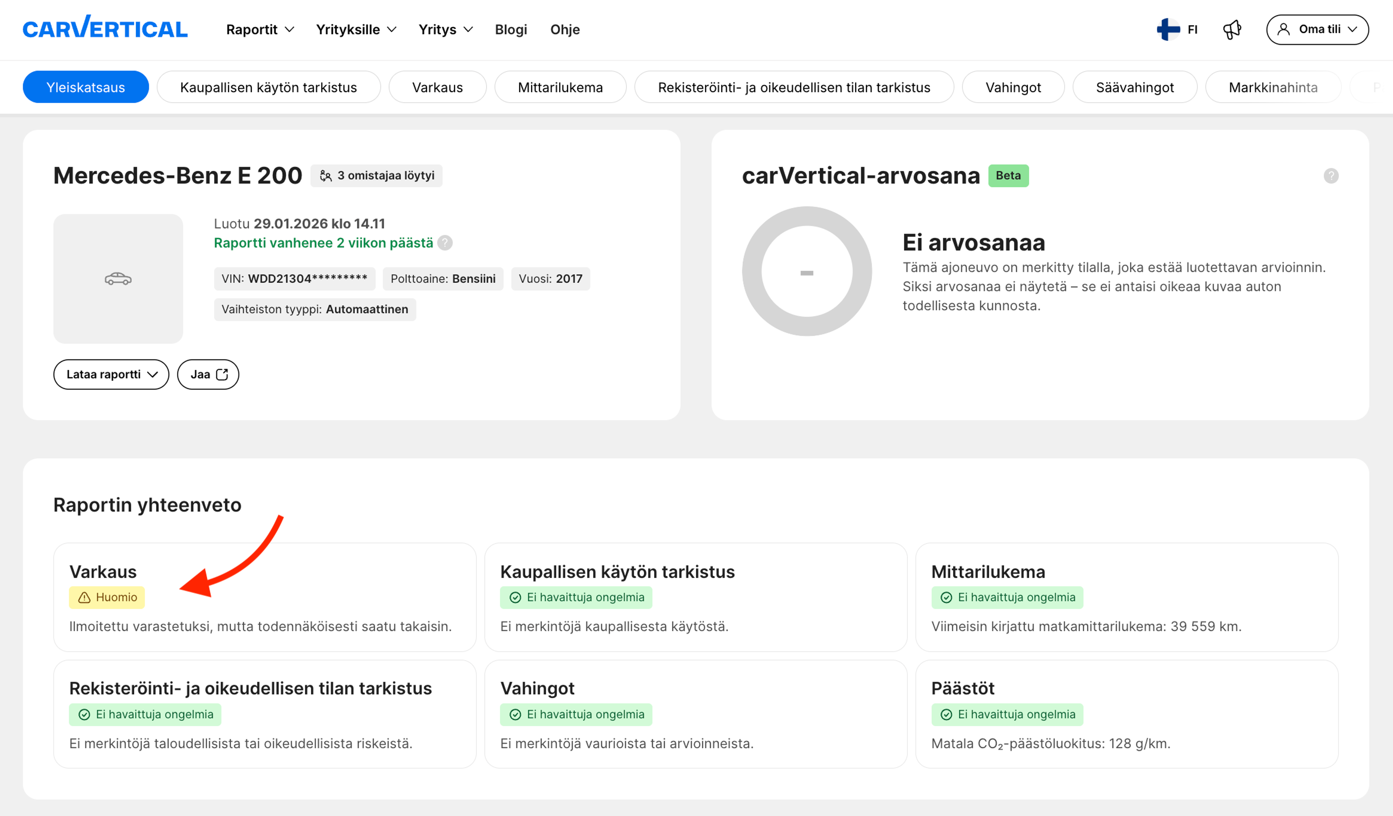Open the Blogi link

[511, 29]
